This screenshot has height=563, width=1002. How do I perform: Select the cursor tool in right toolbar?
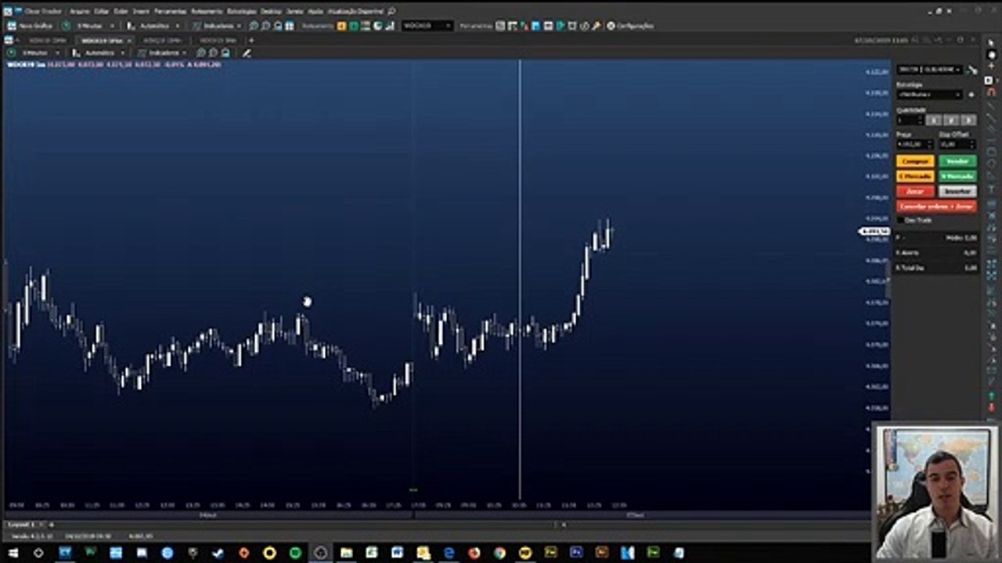(x=991, y=43)
